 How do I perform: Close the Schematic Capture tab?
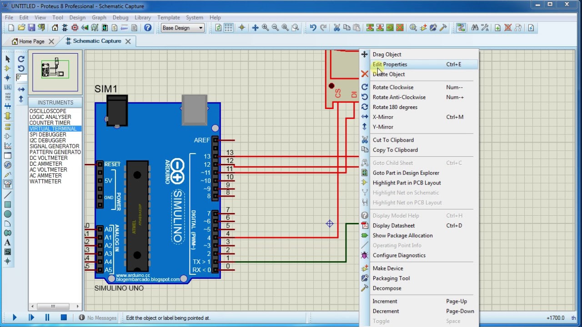(x=128, y=41)
